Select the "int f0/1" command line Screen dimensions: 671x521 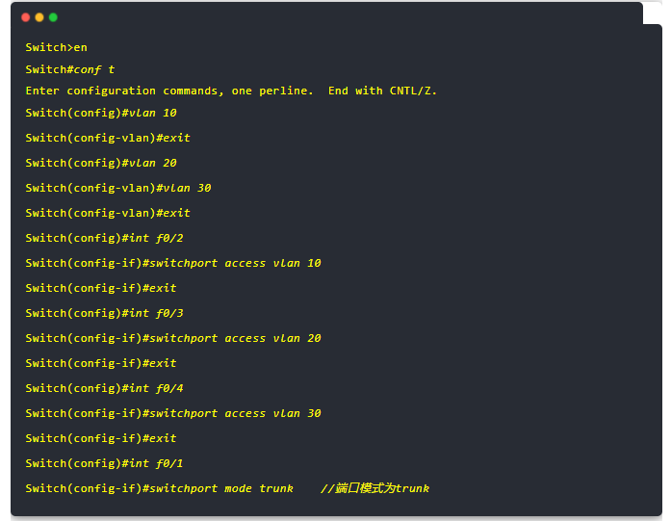[104, 463]
